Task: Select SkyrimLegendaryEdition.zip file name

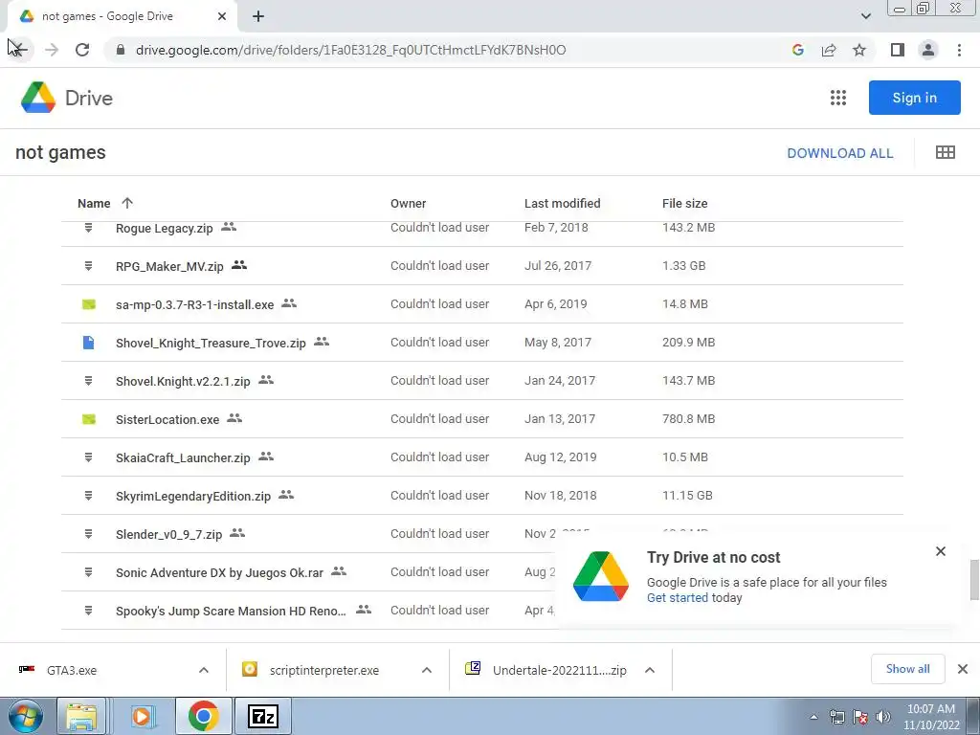Action: [193, 496]
